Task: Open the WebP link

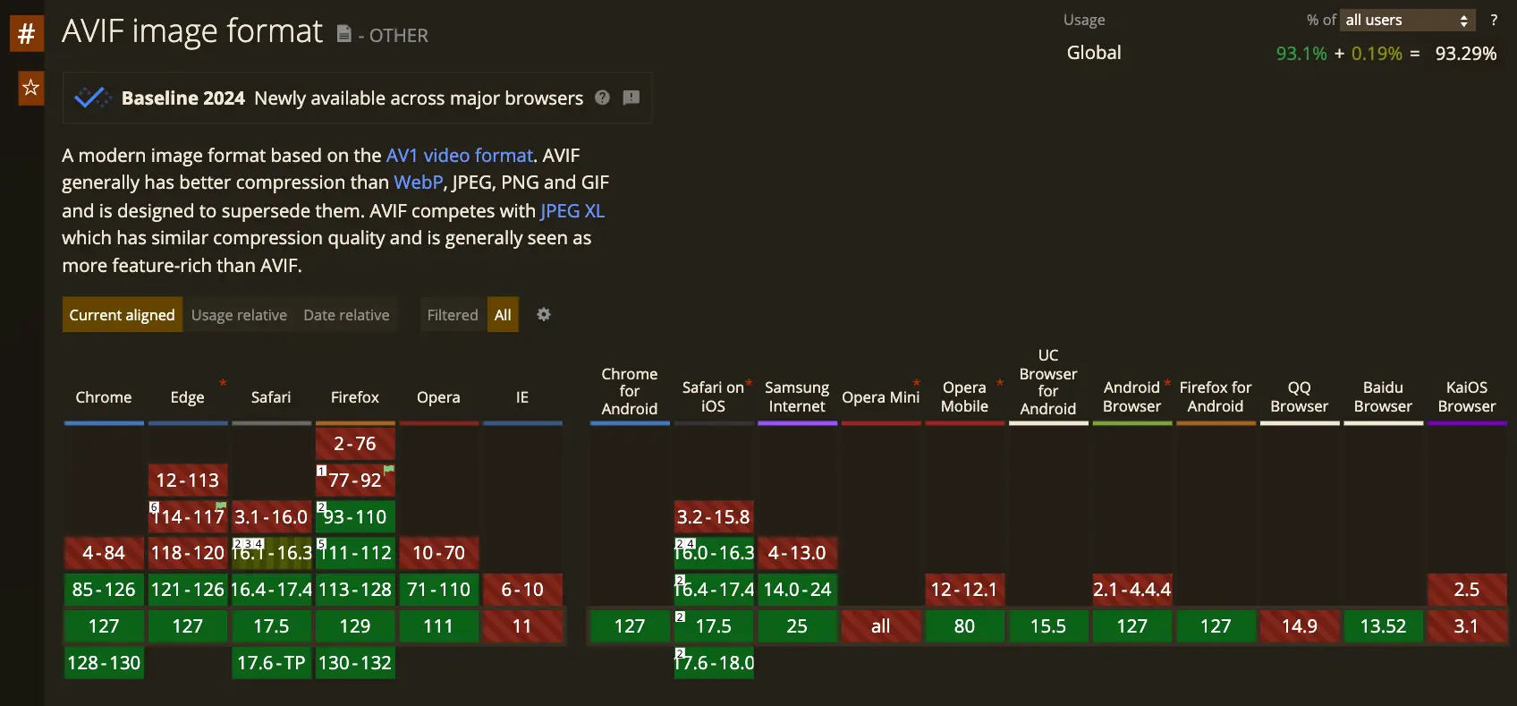Action: 419,183
